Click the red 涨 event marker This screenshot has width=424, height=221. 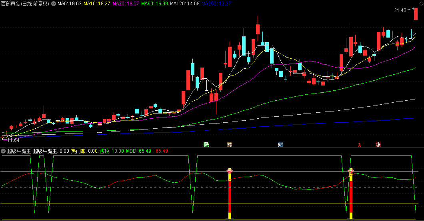click(x=378, y=145)
